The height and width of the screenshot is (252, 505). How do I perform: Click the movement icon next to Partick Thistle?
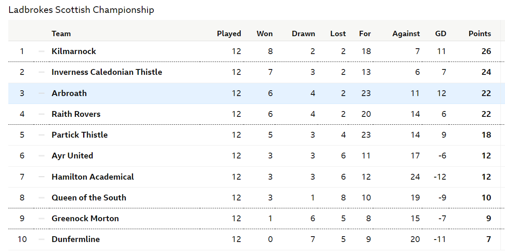click(42, 135)
